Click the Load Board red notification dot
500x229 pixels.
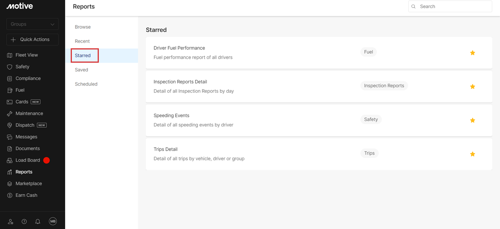(x=46, y=160)
